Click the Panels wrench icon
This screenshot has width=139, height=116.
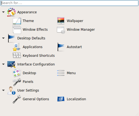(17, 82)
